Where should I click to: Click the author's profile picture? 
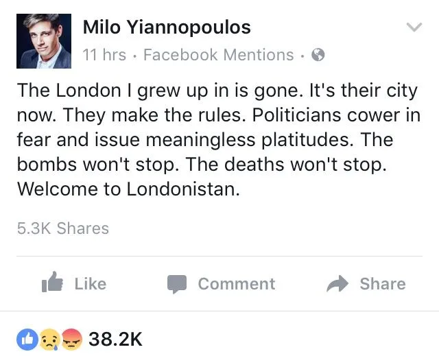tap(44, 40)
